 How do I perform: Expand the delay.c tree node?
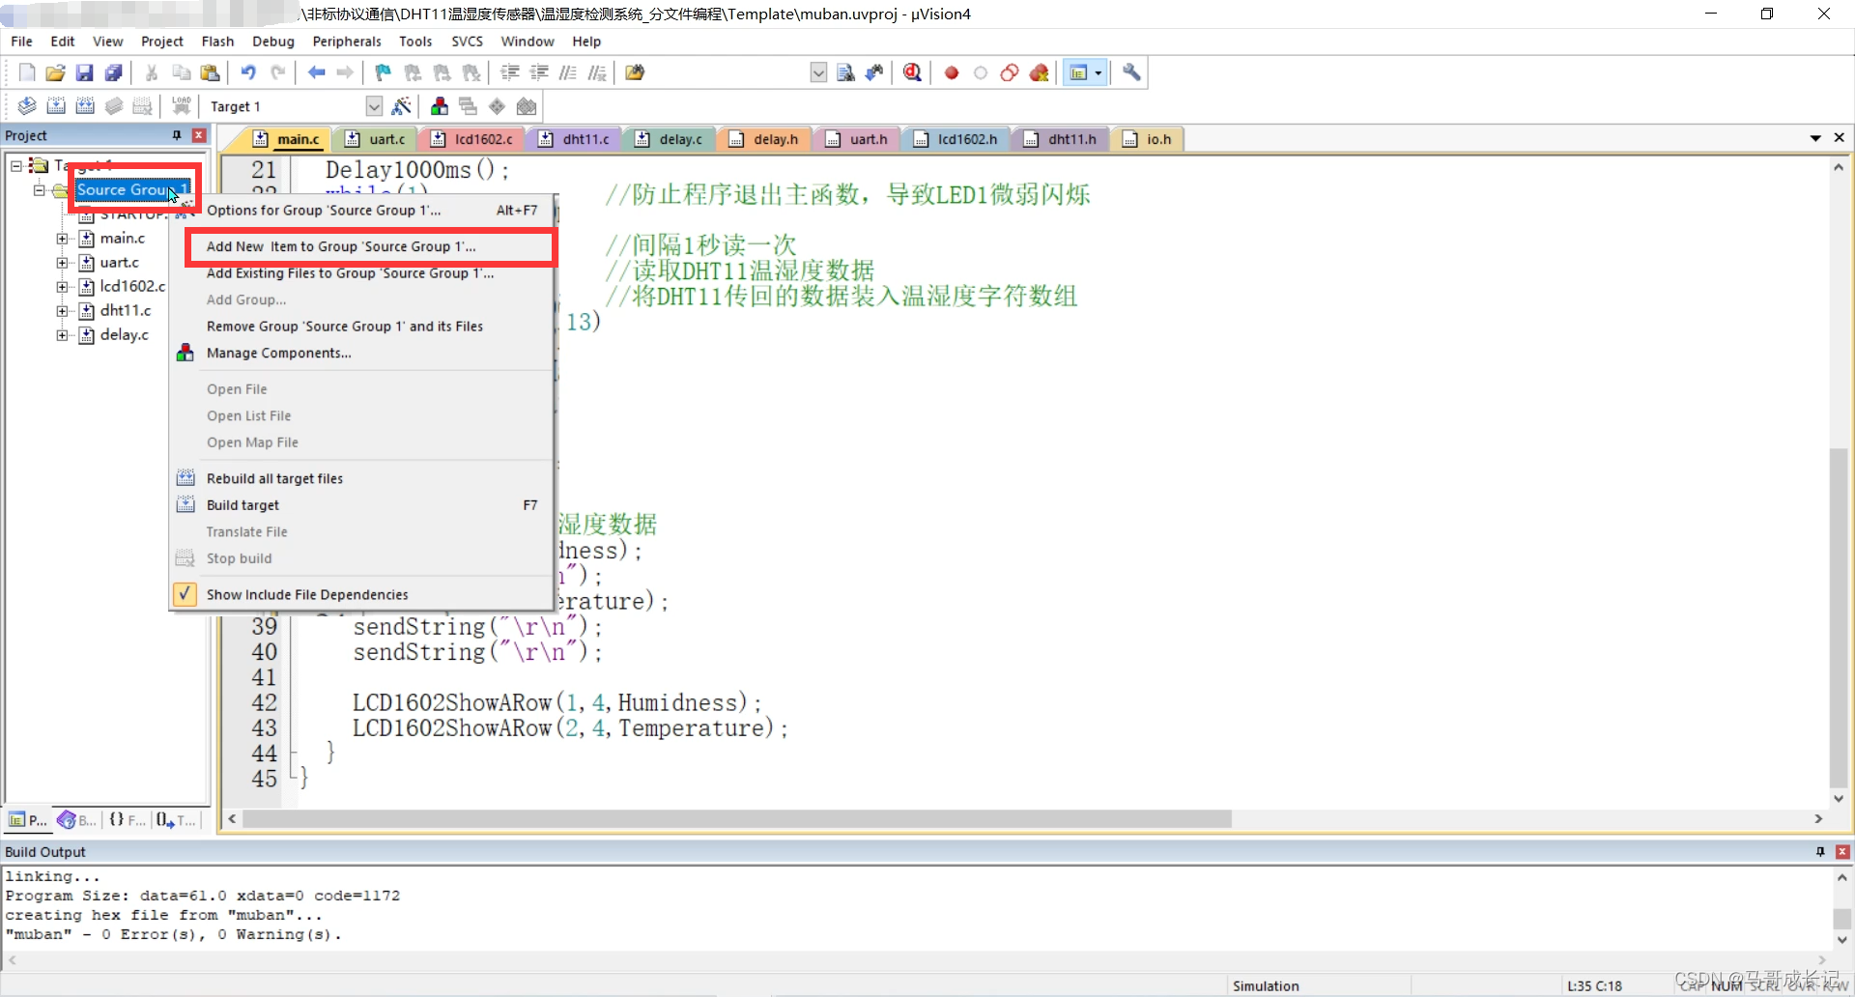pyautogui.click(x=62, y=335)
